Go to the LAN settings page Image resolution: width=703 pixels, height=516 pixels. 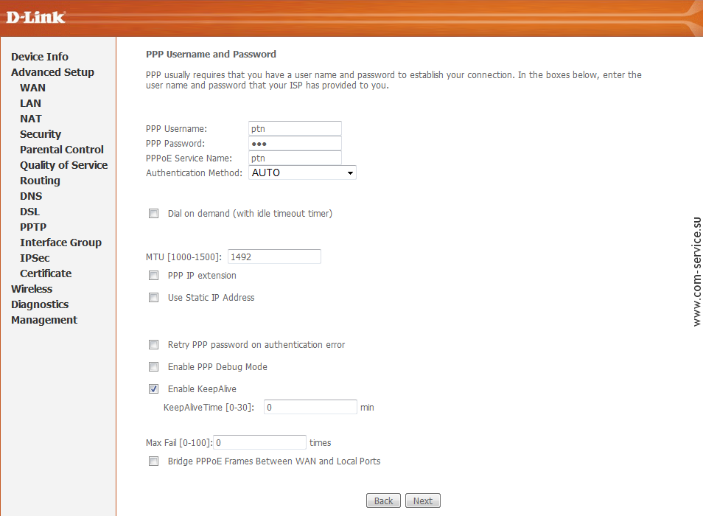pos(30,103)
